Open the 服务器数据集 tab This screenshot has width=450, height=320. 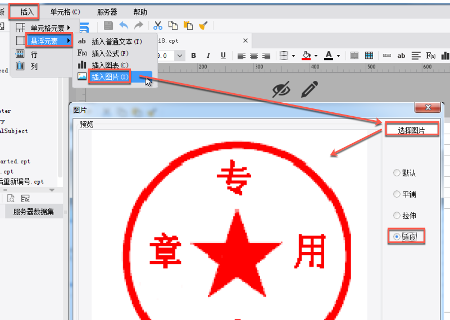pyautogui.click(x=34, y=212)
